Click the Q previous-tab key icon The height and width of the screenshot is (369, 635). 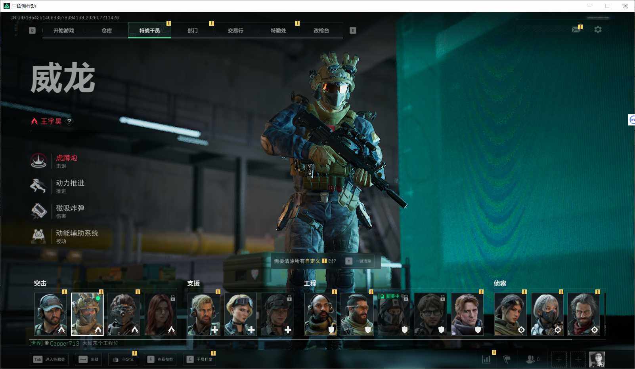[32, 30]
